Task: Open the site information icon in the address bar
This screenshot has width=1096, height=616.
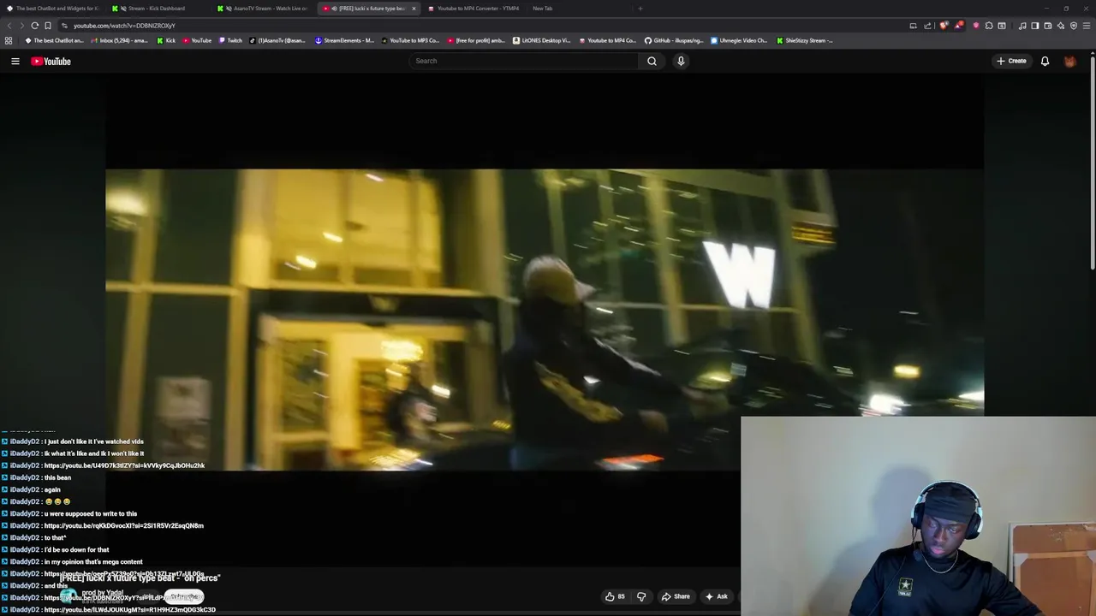Action: click(64, 26)
